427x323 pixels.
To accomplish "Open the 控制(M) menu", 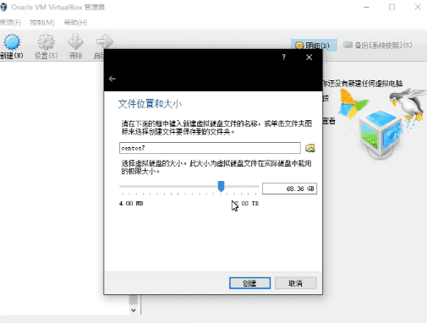I will (42, 23).
